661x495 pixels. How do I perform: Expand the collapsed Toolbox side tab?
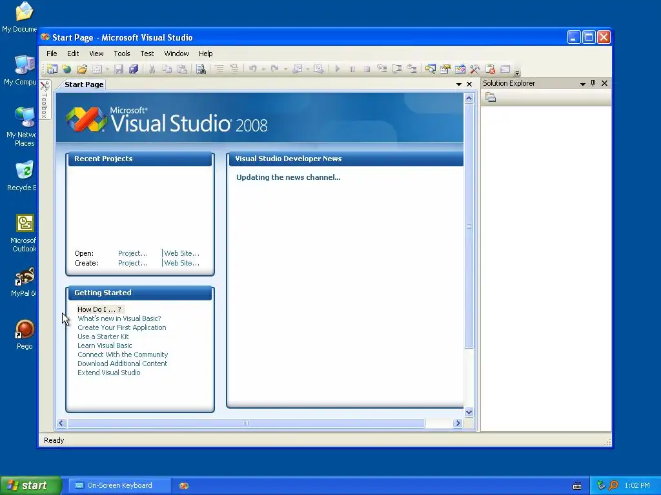45,100
